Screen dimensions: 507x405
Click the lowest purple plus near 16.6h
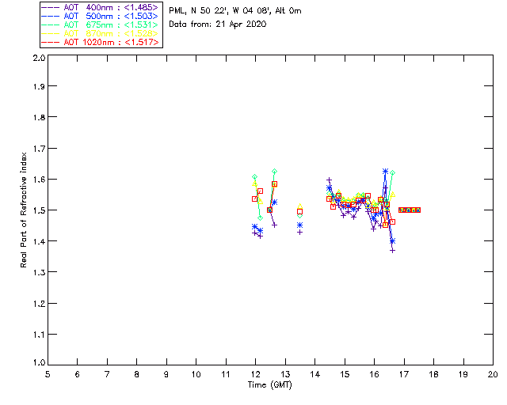393,250
